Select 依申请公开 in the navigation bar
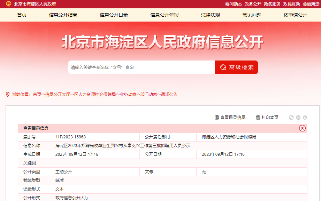 tap(295, 15)
